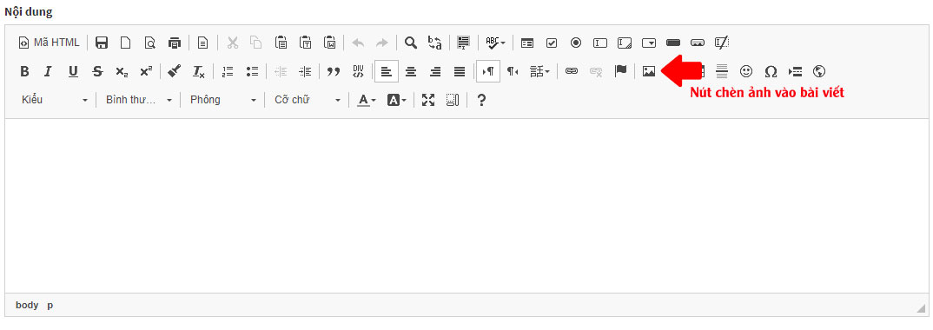Image resolution: width=933 pixels, height=330 pixels.
Task: Open the Kiểu styles dropdown
Action: click(x=55, y=100)
